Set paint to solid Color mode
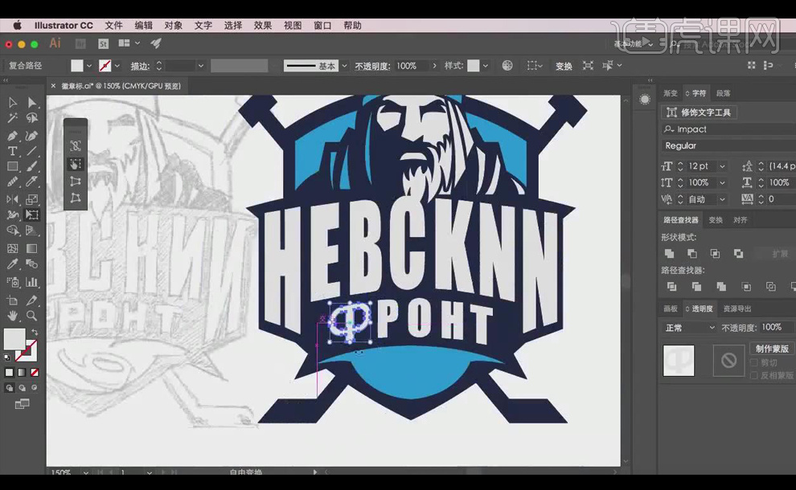The image size is (796, 490). (x=9, y=372)
